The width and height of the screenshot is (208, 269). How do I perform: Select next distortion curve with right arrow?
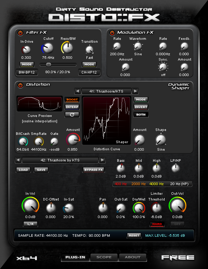click(x=135, y=91)
